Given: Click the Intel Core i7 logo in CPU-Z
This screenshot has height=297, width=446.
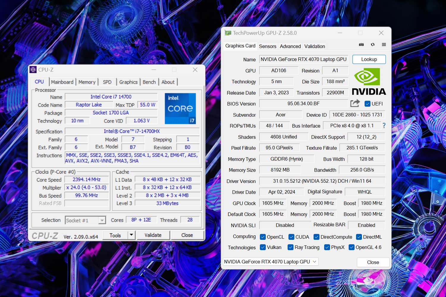Looking at the screenshot, I should (180, 108).
